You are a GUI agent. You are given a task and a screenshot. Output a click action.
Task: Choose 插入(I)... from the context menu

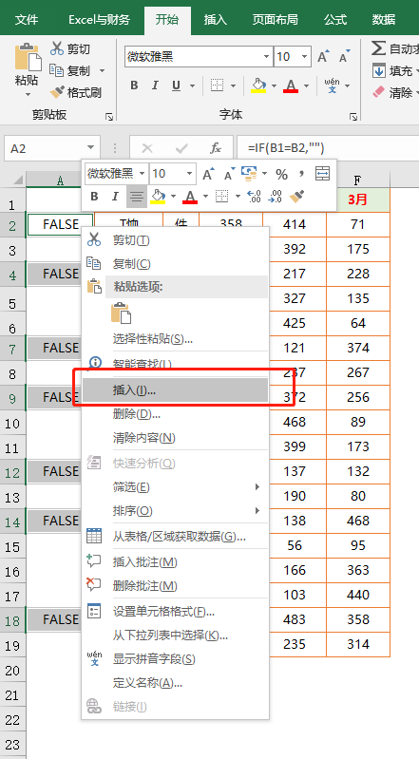point(175,390)
